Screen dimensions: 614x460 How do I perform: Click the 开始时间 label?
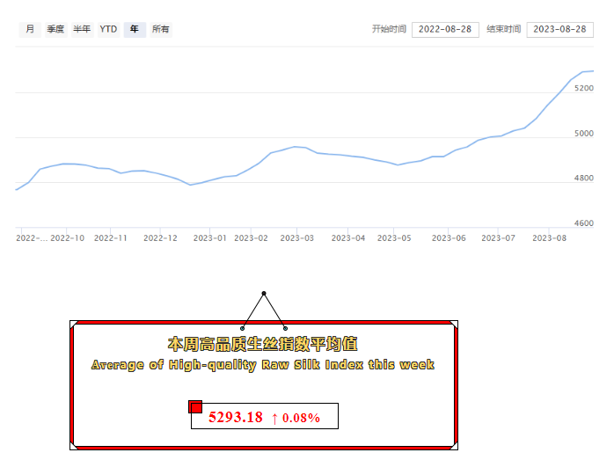pyautogui.click(x=389, y=29)
